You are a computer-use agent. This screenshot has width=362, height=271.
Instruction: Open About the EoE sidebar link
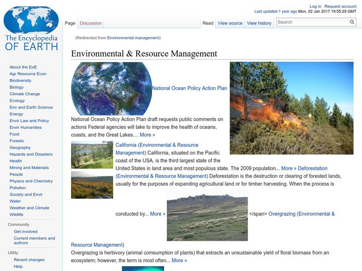(x=23, y=67)
